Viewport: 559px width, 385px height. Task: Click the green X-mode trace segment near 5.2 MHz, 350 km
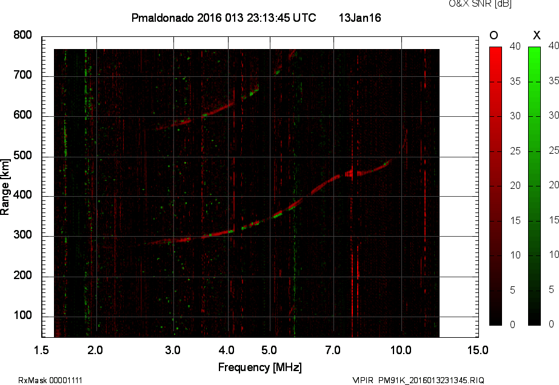278,214
